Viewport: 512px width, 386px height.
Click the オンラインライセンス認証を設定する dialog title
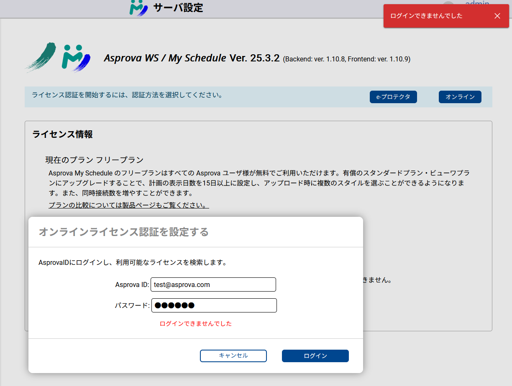[x=124, y=232]
